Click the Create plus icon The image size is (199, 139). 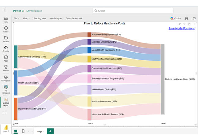[6, 29]
